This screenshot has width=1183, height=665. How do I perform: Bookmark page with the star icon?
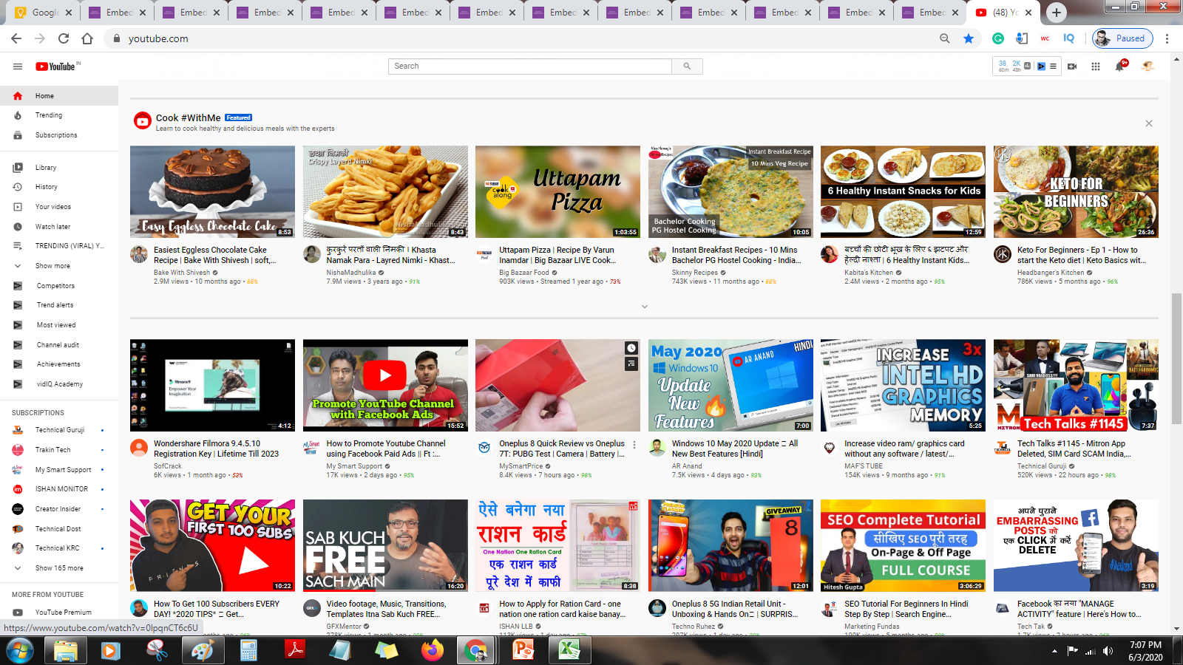pyautogui.click(x=969, y=38)
